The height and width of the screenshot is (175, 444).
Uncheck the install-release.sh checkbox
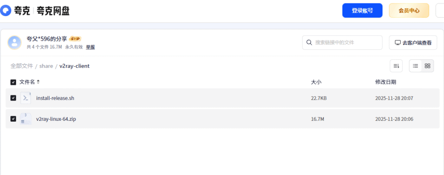13,98
